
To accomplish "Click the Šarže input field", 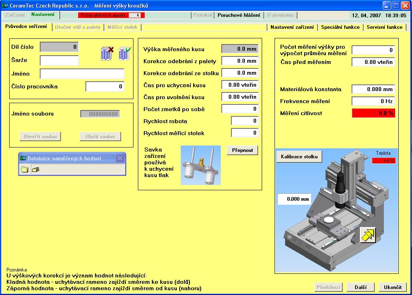I will pos(59,60).
